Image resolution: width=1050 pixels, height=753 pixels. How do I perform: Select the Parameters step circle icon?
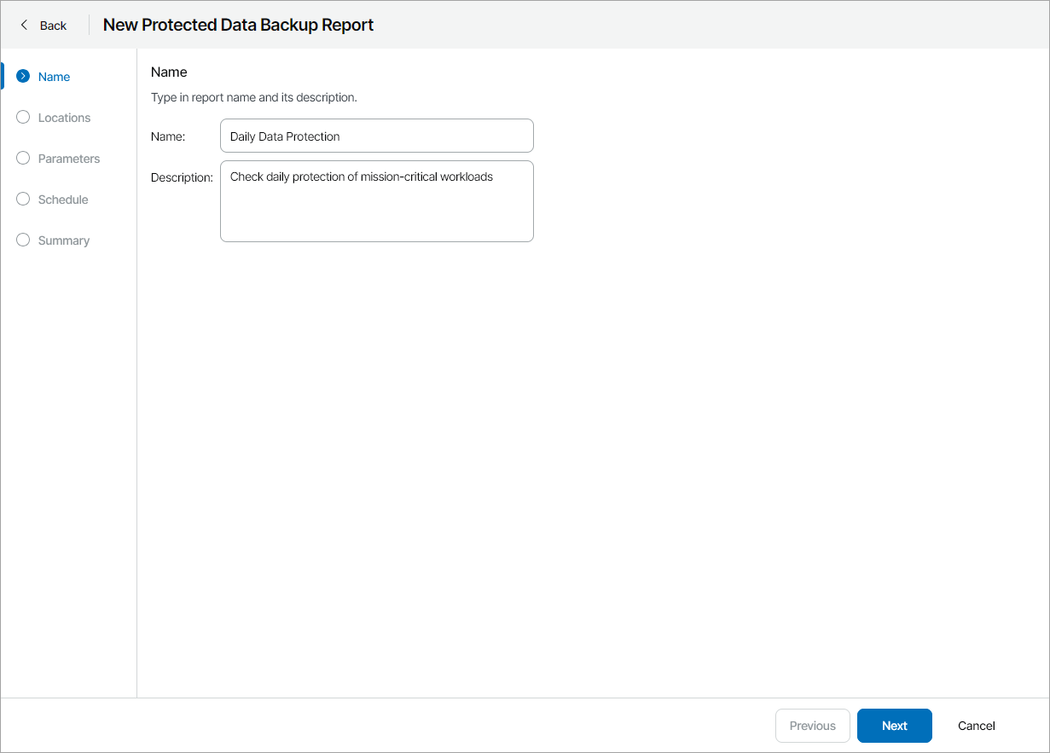[22, 158]
